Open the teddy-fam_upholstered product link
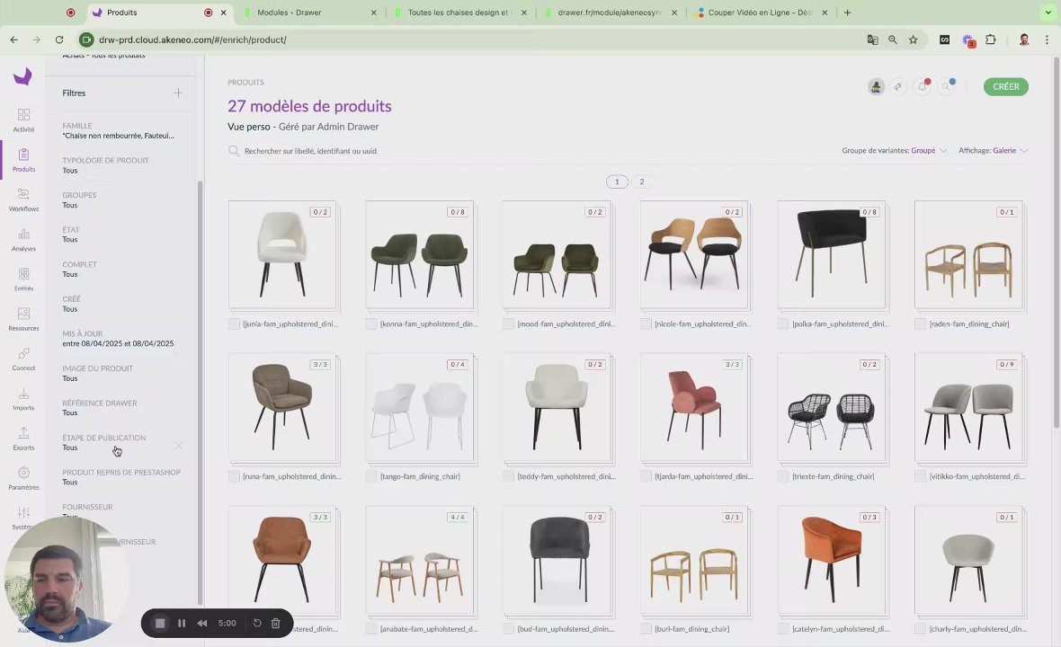1061x647 pixels. coord(566,476)
